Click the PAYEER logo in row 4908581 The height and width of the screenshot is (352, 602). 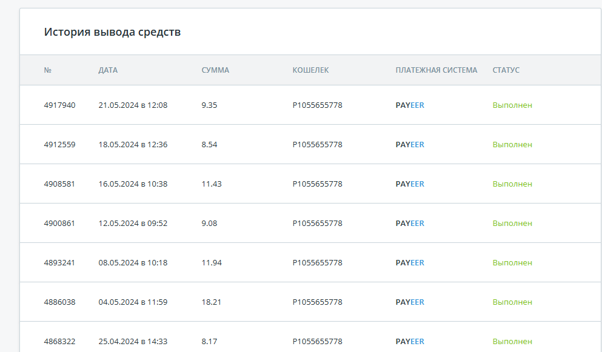[x=410, y=184]
